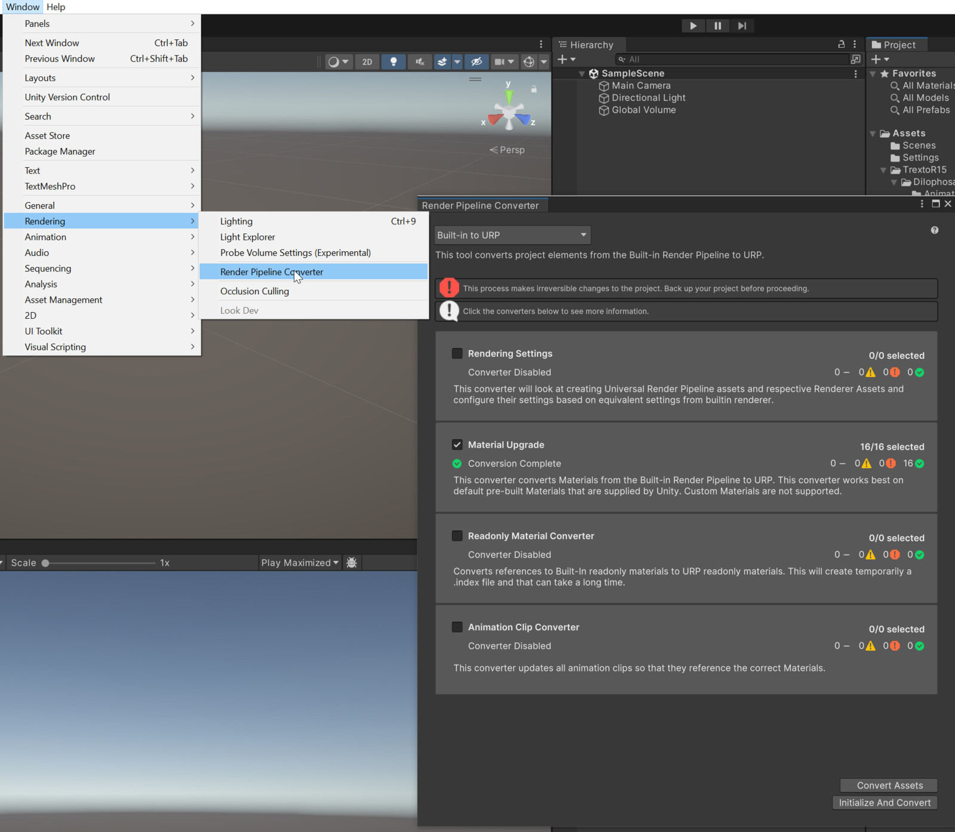955x832 pixels.
Task: Click the Step forward playback button
Action: click(742, 26)
